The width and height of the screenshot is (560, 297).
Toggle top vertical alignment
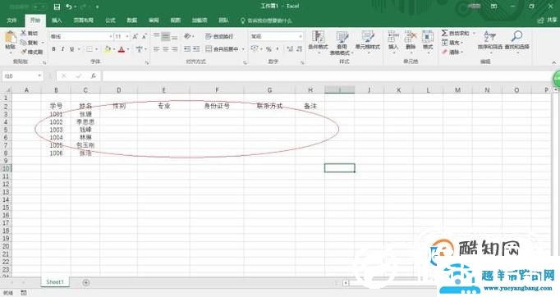click(156, 36)
